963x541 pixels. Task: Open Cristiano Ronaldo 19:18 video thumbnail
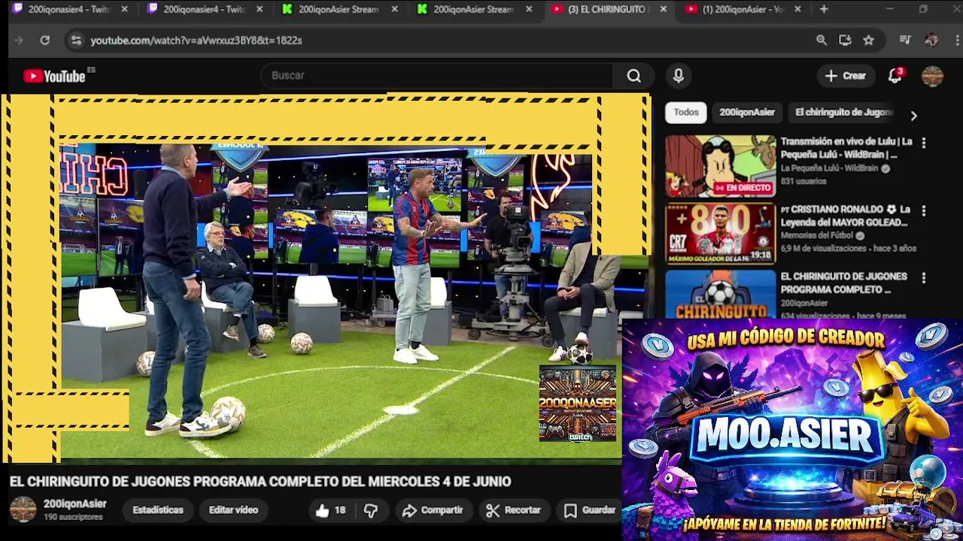720,234
